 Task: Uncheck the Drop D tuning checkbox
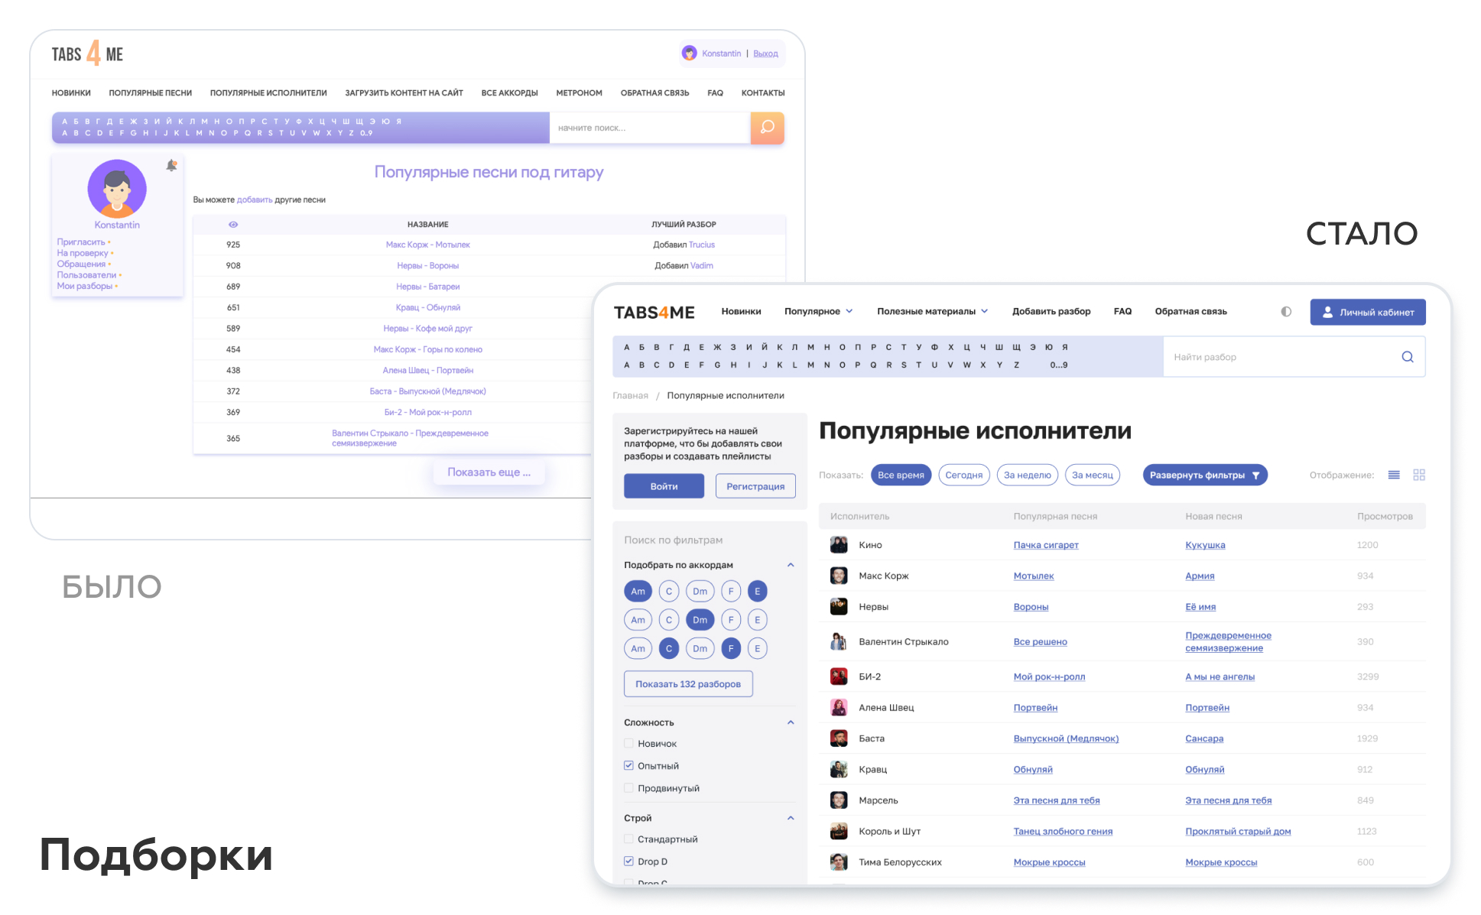coord(628,861)
